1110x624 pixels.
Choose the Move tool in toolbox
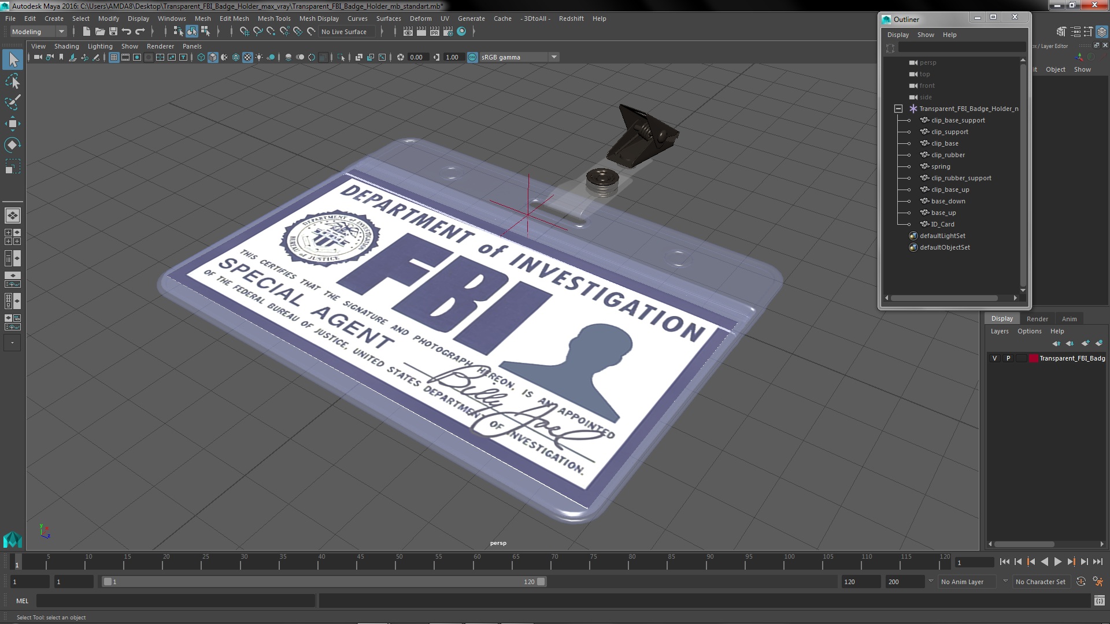tap(13, 124)
